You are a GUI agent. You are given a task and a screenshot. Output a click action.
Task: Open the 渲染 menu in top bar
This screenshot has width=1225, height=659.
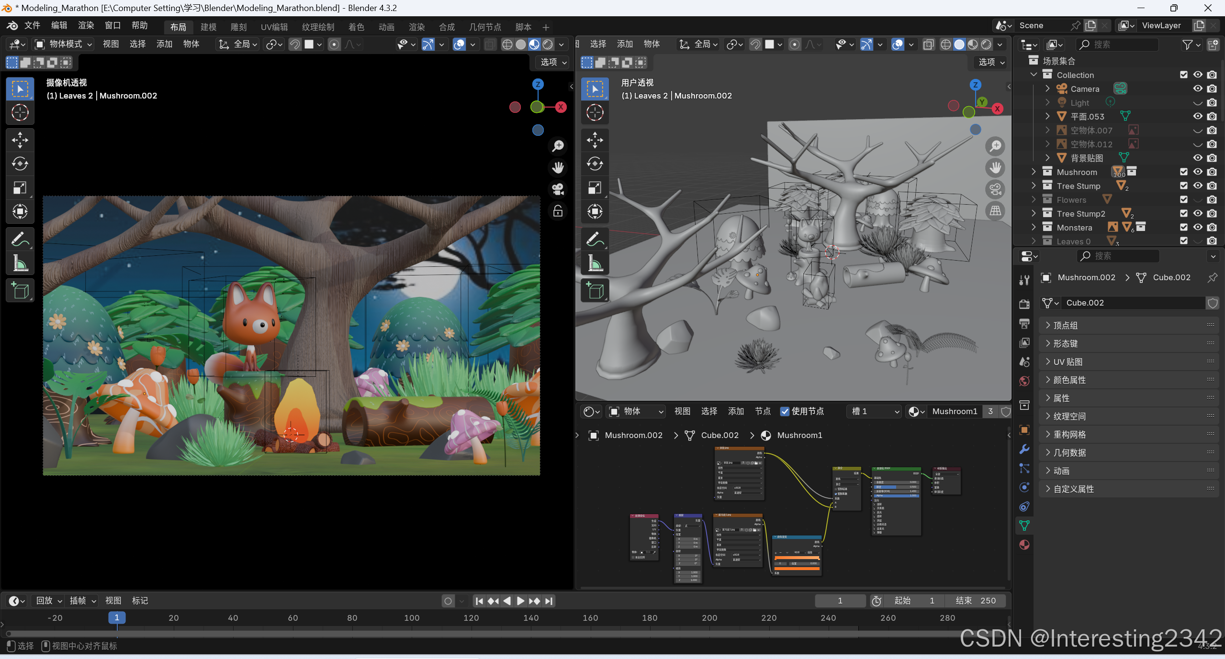[86, 25]
